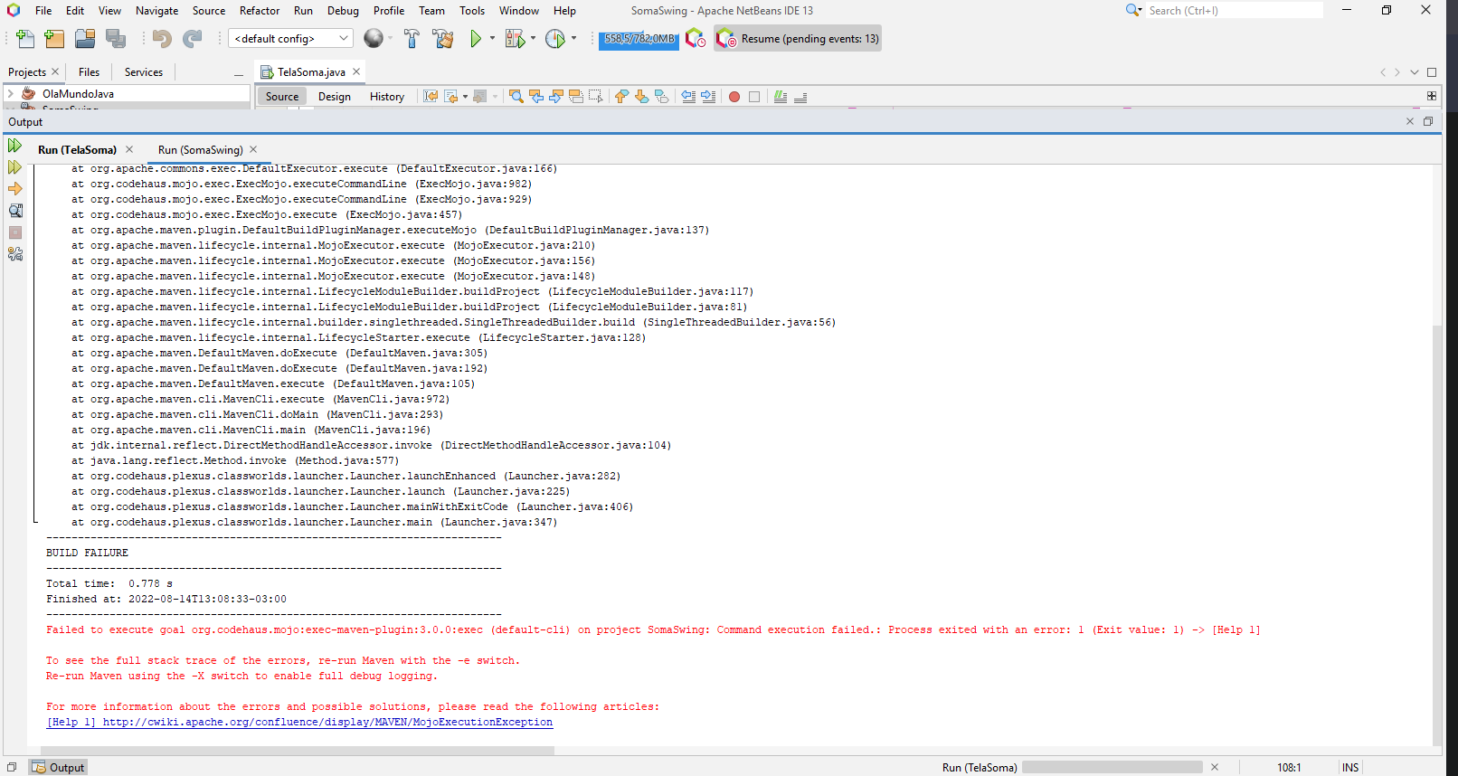Image resolution: width=1458 pixels, height=776 pixels.
Task: Click the green Run Project play icon
Action: 476,39
